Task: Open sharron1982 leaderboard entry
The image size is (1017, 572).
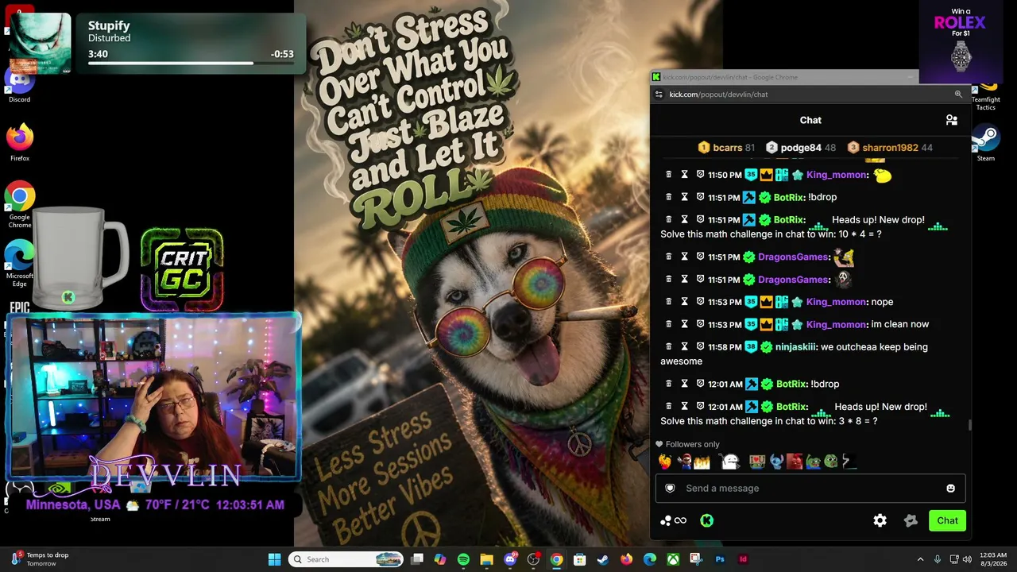Action: 890,148
